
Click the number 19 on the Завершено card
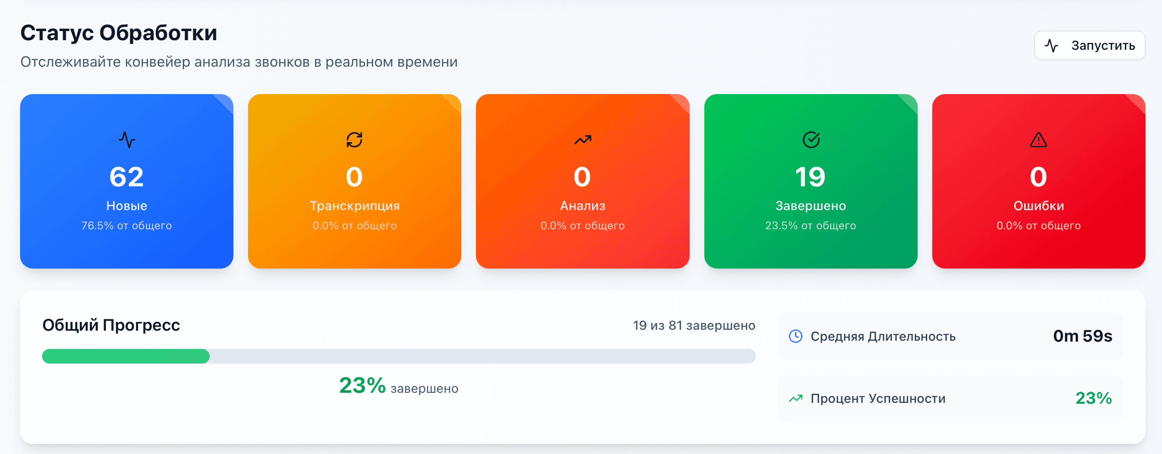810,177
